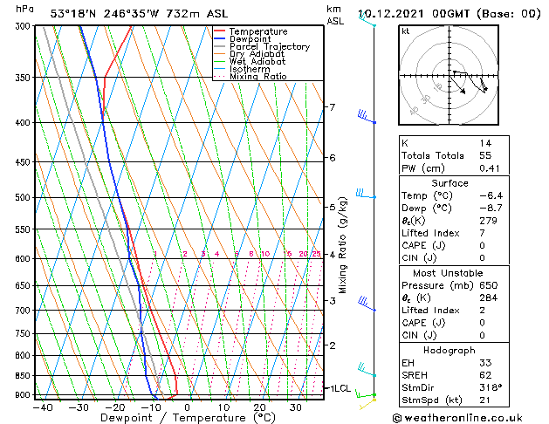Click the 400 pressure level label
549x424 pixels.
[x=24, y=123]
